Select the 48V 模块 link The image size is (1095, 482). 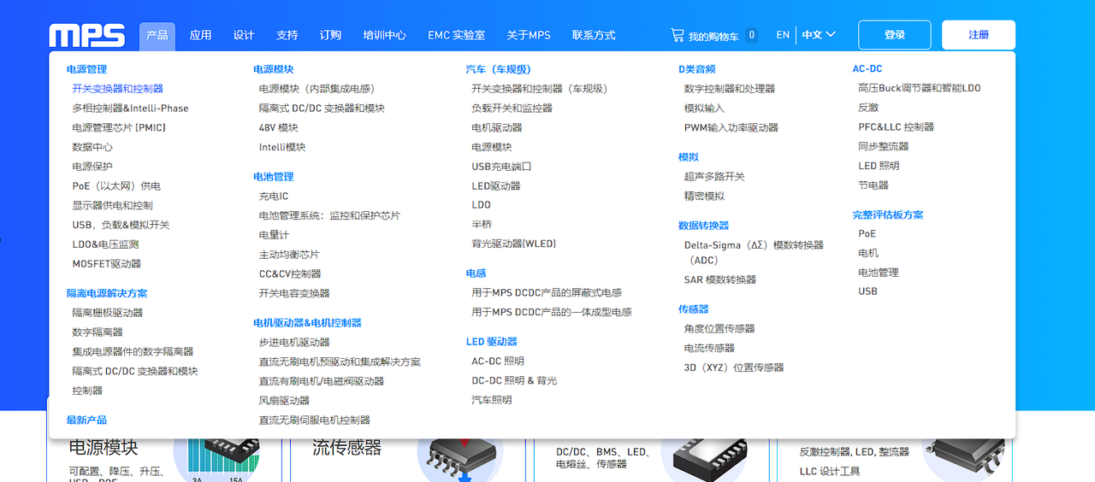pos(279,128)
